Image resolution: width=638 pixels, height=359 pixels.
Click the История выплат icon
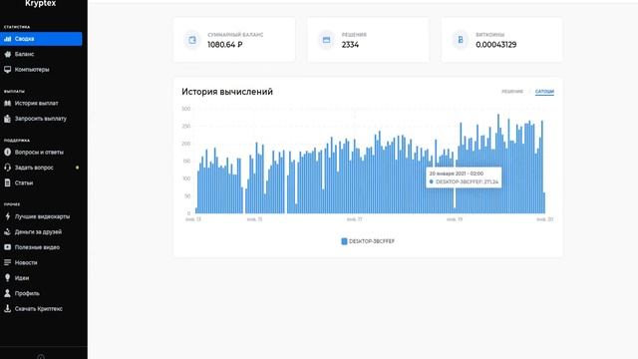(x=7, y=104)
